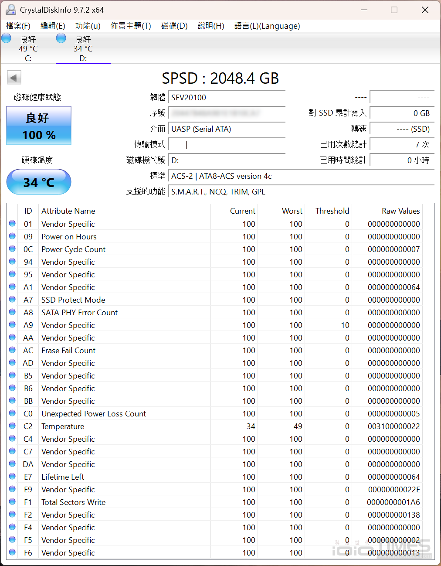This screenshot has height=566, width=441.
Task: Click the status dot beside Lifetime Left
Action: (12, 476)
